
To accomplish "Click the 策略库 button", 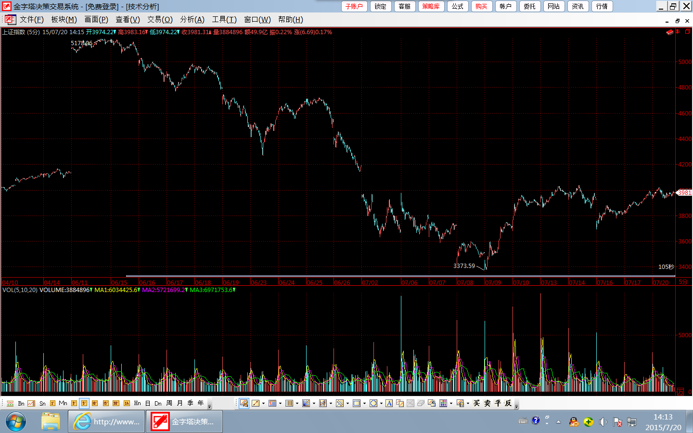I will [431, 6].
